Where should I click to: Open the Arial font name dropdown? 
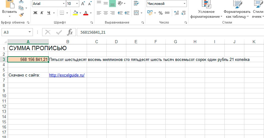64,4
